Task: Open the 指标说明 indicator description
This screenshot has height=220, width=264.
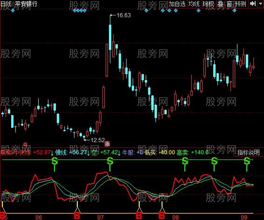Action: point(248,152)
